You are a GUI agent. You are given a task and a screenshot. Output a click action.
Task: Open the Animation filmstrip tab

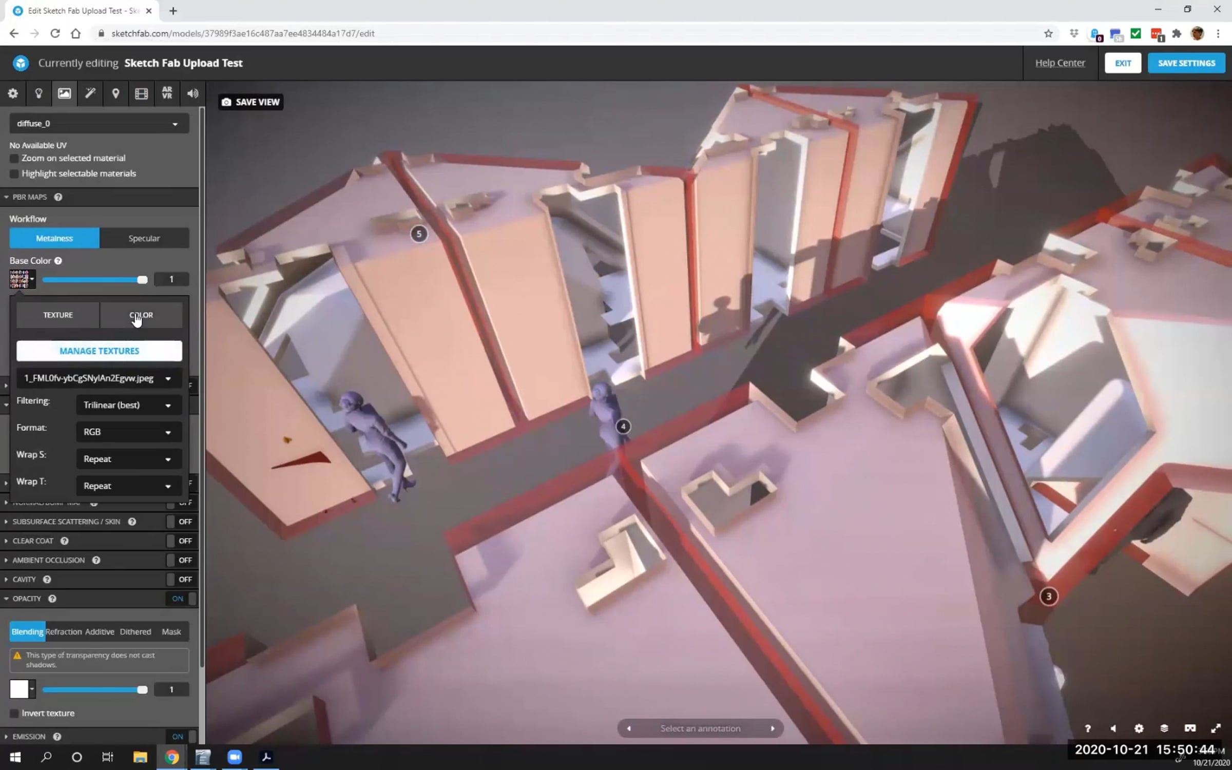(141, 93)
